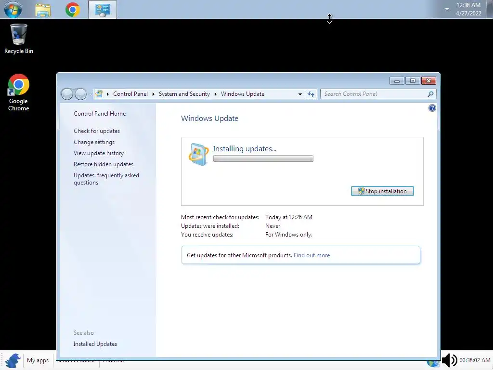The width and height of the screenshot is (493, 370).
Task: Open Restore hidden updates
Action: coord(104,164)
